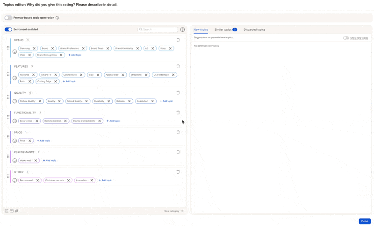Toggle Show rare topics switch

point(346,38)
